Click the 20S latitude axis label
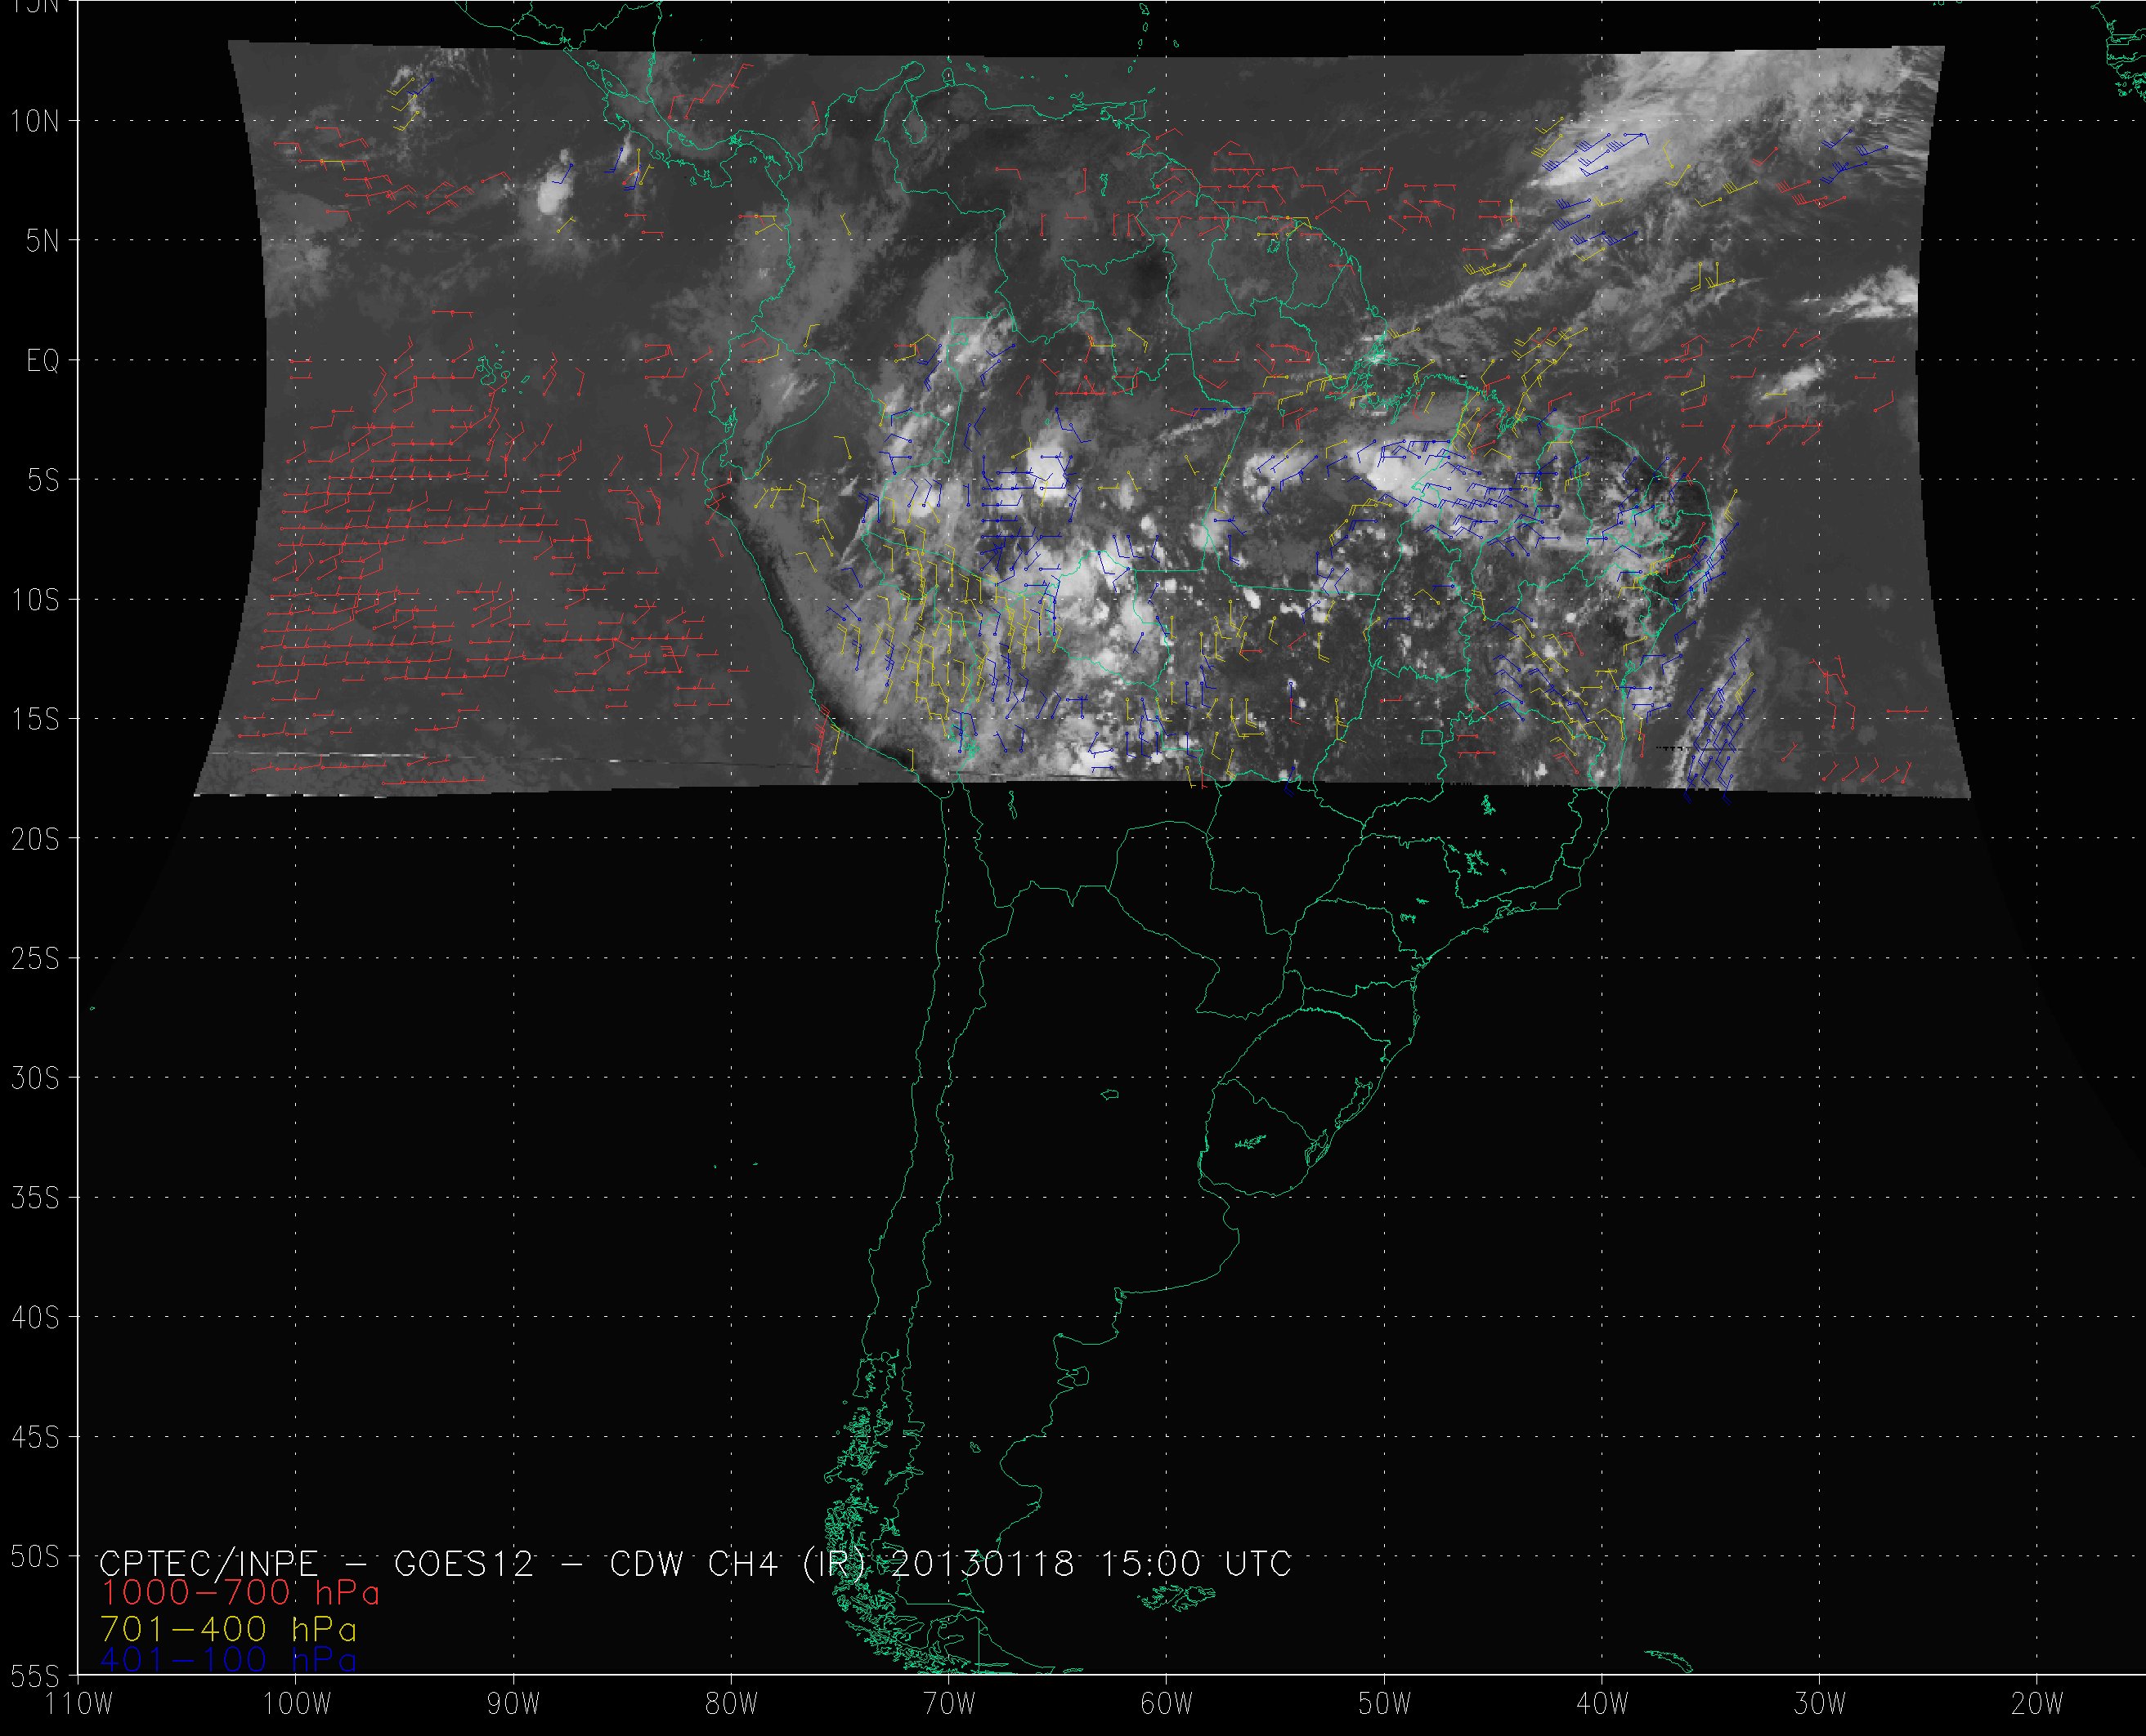The height and width of the screenshot is (1736, 2146). click(x=35, y=839)
